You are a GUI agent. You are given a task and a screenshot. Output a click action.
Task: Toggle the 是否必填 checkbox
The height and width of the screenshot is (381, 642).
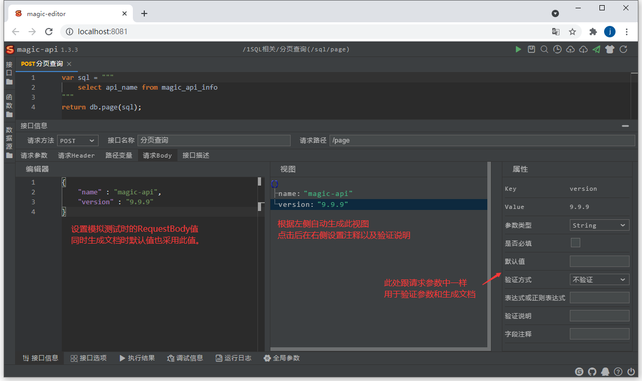coord(575,243)
